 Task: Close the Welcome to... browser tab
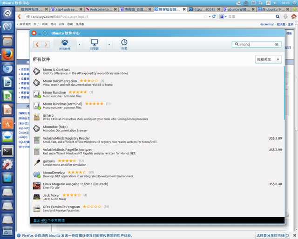[115, 9]
